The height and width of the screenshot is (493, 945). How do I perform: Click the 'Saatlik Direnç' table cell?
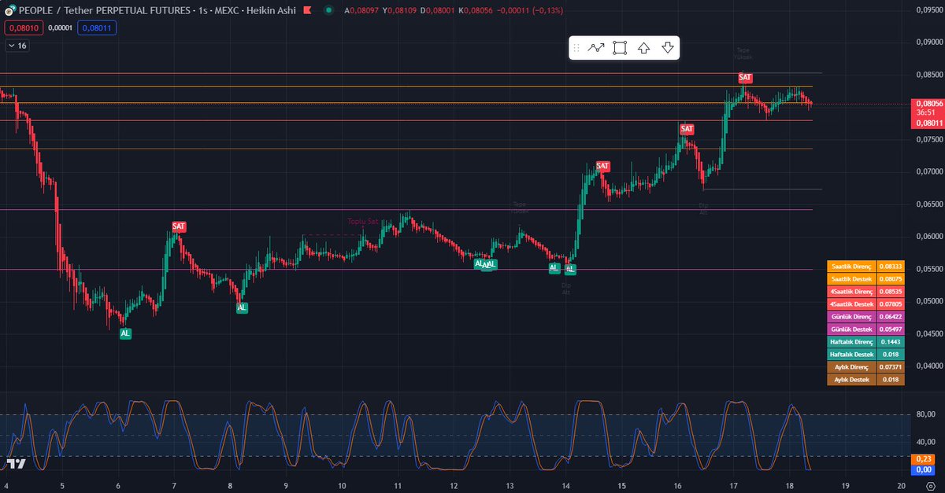tap(851, 266)
